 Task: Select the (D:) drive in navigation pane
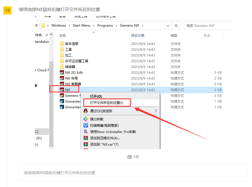click(39, 138)
